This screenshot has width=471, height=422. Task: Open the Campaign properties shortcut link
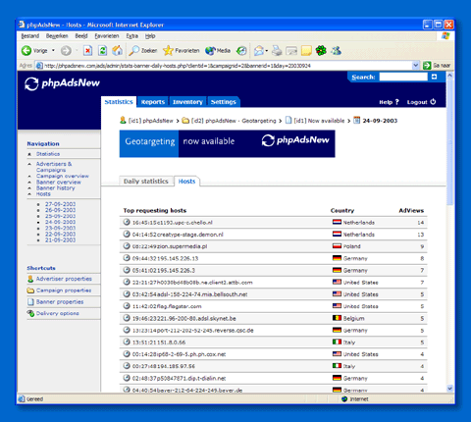[x=64, y=290]
